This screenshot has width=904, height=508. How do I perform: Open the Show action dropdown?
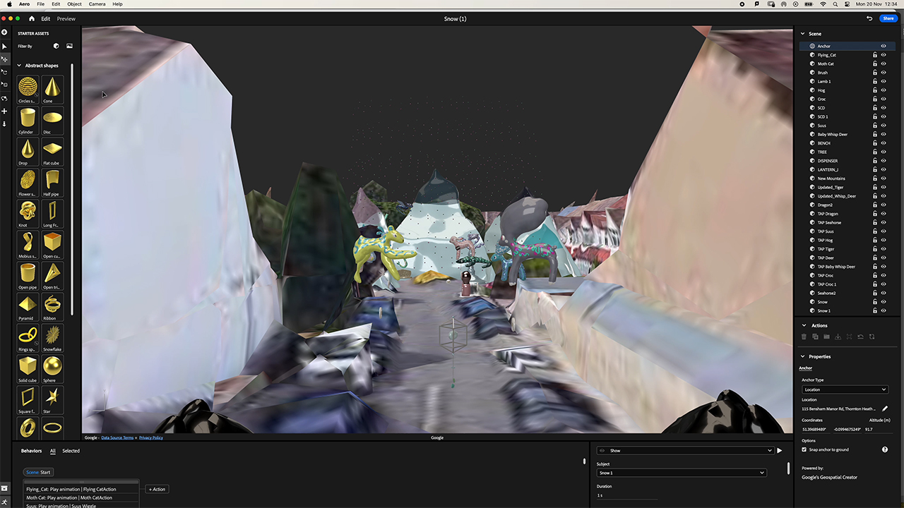pyautogui.click(x=684, y=450)
